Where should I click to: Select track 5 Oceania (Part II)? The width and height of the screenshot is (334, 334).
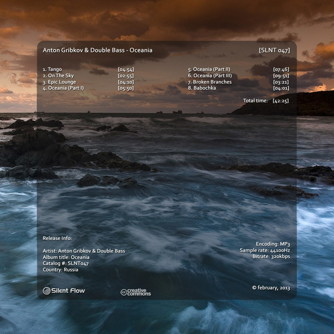click(x=209, y=69)
